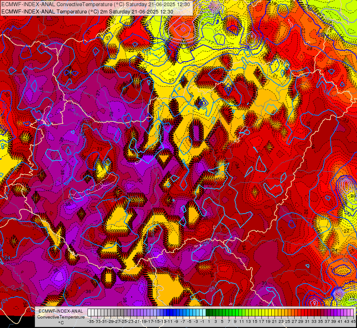Click the '5' value in the legend scale
The height and width of the screenshot is (328, 357).
coord(222,322)
